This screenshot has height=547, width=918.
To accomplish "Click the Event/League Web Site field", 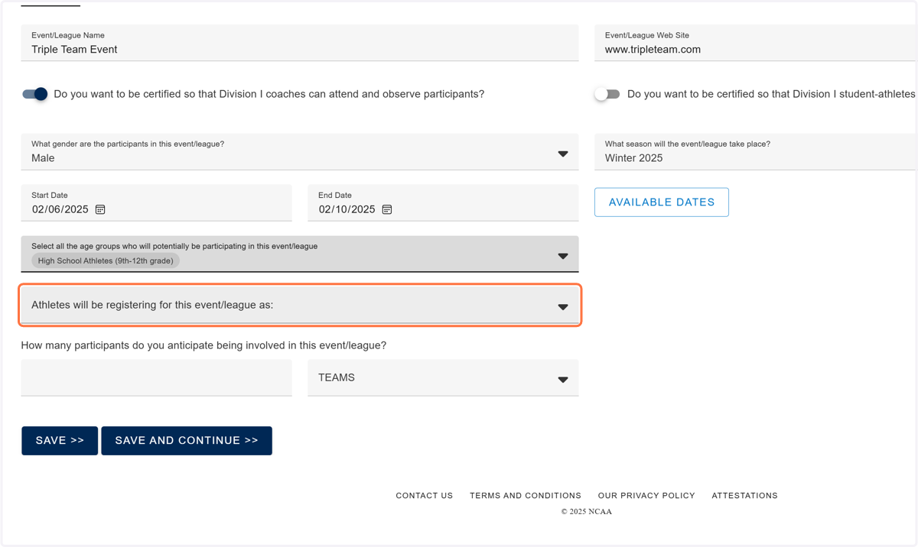I will pyautogui.click(x=756, y=43).
